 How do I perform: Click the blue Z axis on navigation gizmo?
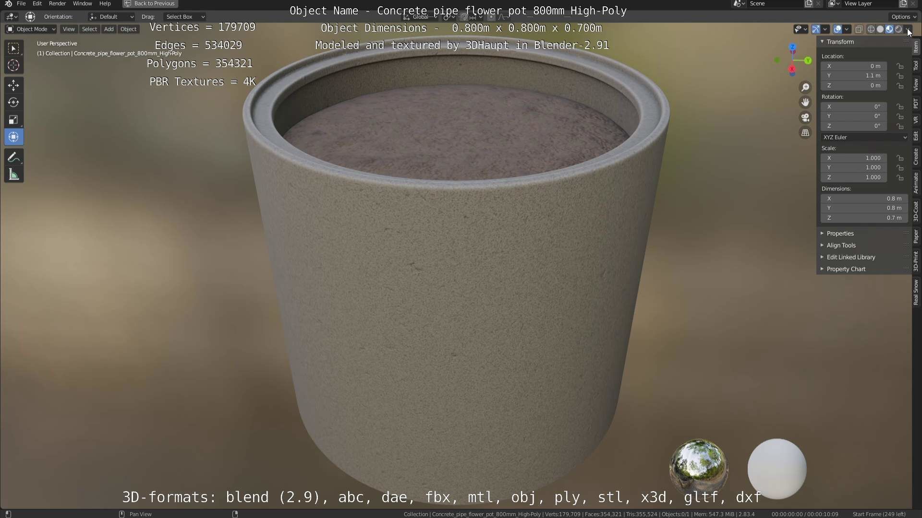(792, 47)
